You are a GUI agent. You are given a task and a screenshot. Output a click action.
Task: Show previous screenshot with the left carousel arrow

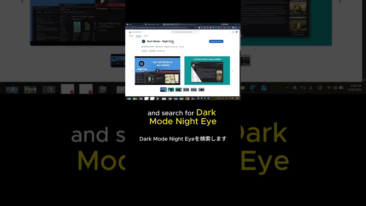point(132,71)
